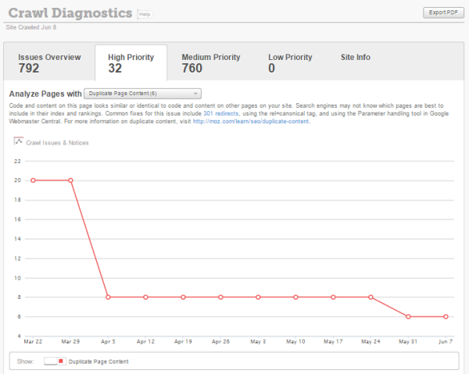Select the Apr 19 data point

point(183,297)
